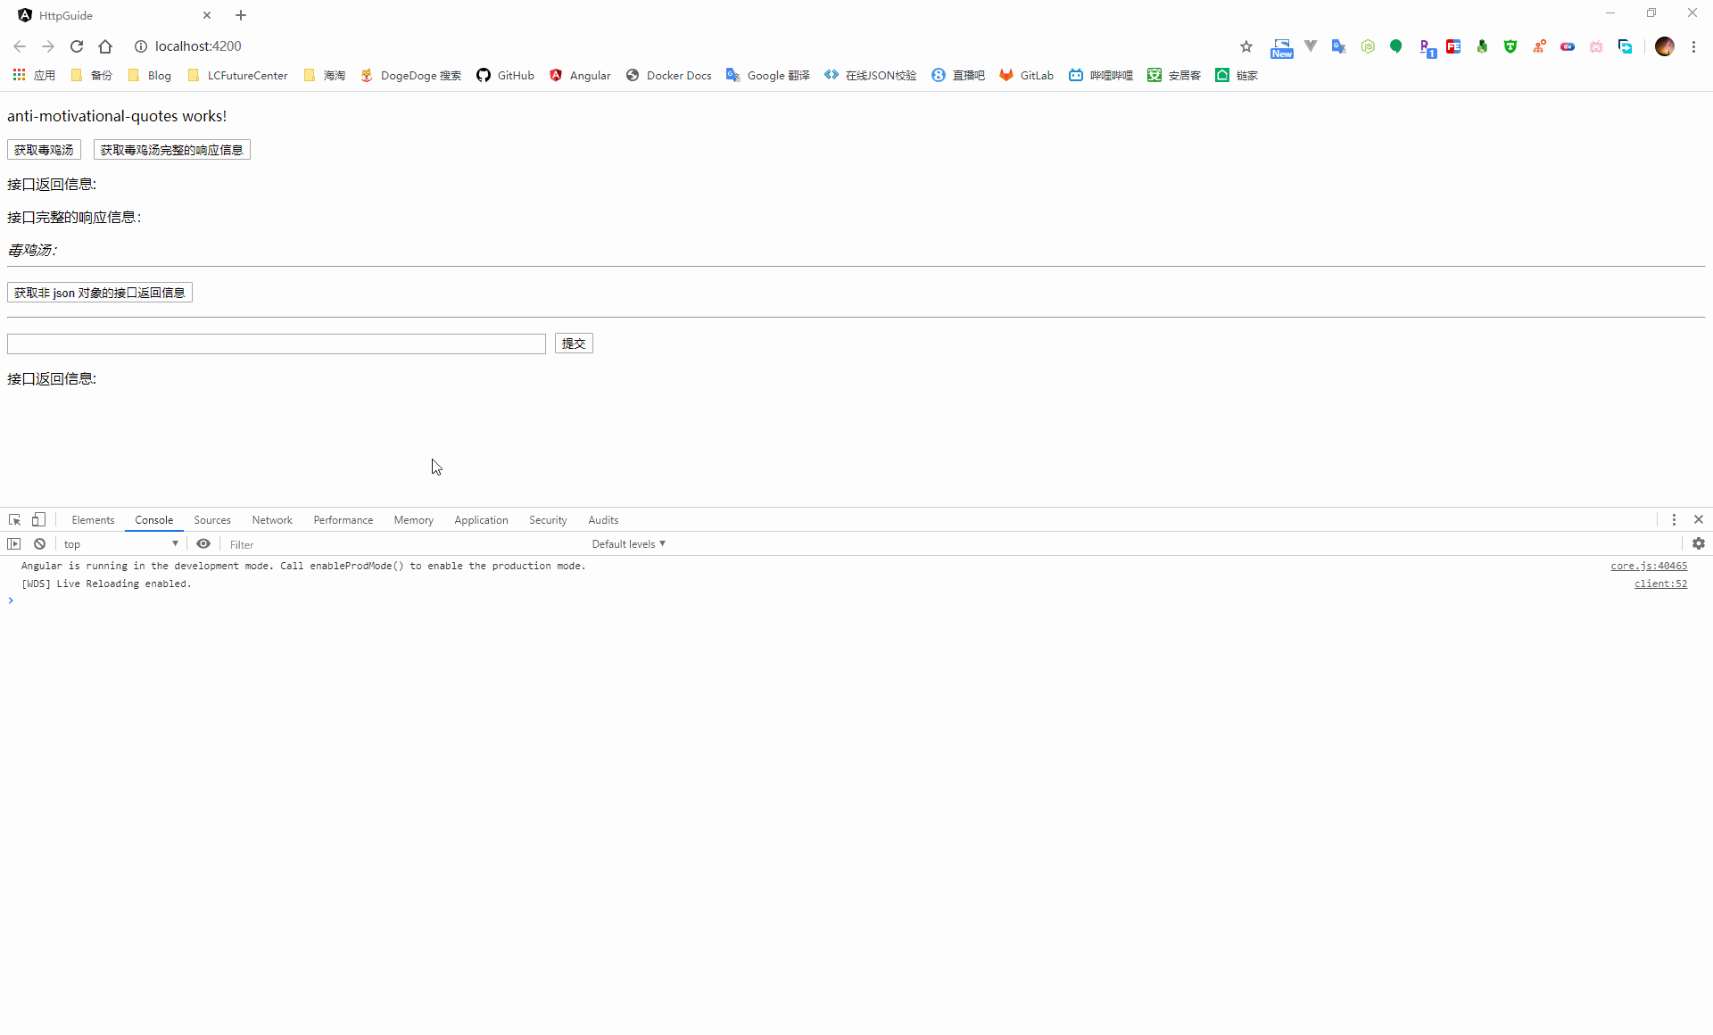Click the Elements panel tab
The height and width of the screenshot is (1035, 1713).
pyautogui.click(x=92, y=520)
